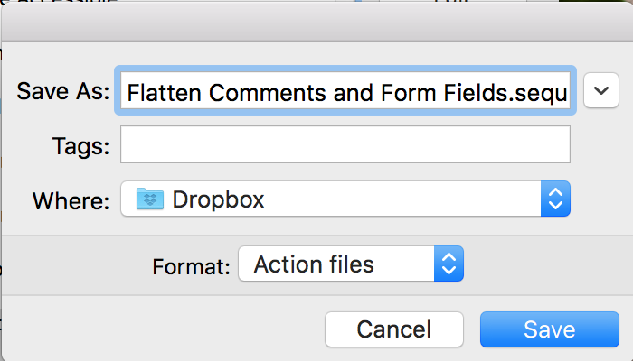Image resolution: width=633 pixels, height=361 pixels.
Task: Expand the save dialog with the chevron button
Action: 601,90
